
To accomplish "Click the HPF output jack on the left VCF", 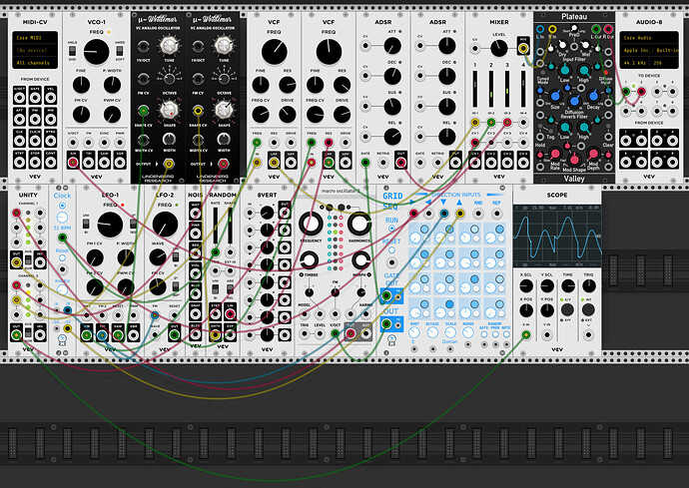I will tap(291, 163).
